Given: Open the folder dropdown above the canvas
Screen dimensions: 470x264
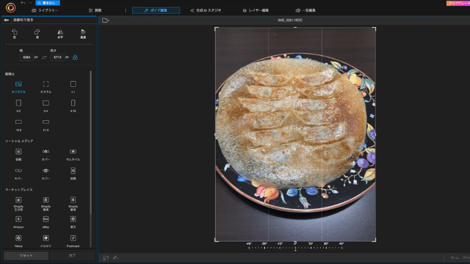Looking at the screenshot, I should pos(106,21).
